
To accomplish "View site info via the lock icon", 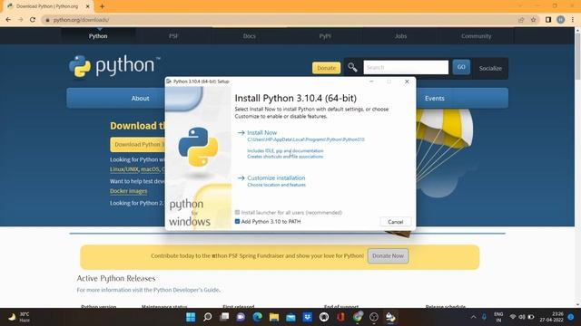I will point(47,20).
